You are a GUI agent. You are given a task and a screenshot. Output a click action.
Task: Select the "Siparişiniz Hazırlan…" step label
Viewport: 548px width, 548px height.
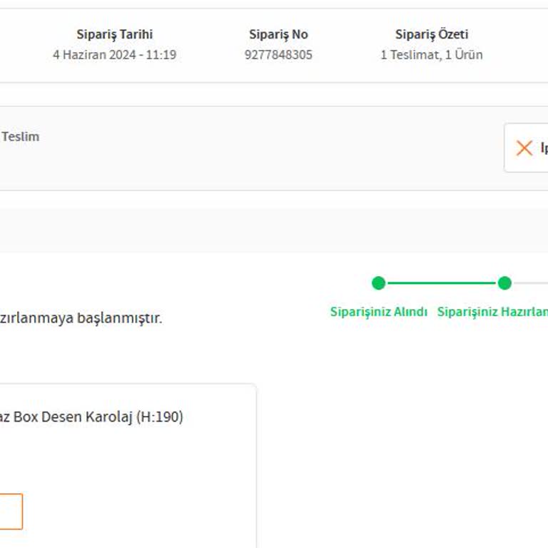tap(492, 312)
